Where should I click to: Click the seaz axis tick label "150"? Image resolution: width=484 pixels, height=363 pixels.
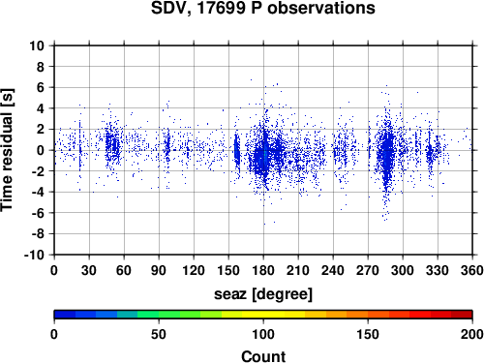coord(228,270)
